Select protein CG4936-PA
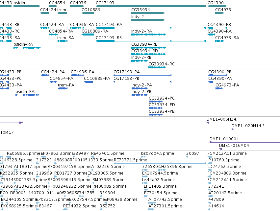The height and width of the screenshot is (211, 280). [83, 72]
